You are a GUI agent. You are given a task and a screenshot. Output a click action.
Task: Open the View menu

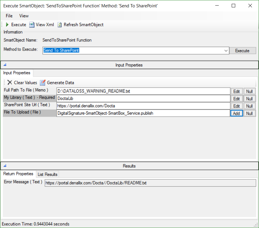click(x=23, y=16)
